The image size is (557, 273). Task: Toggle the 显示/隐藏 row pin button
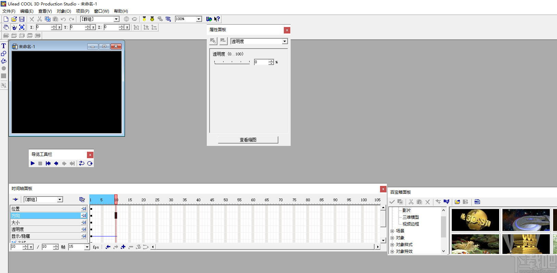pos(84,236)
